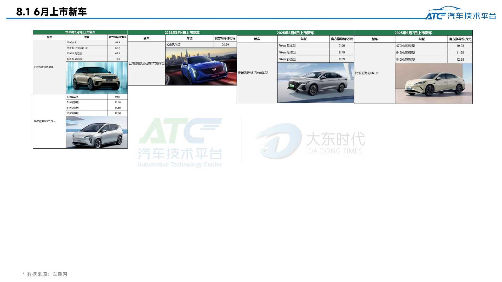Click the price cell '20.69'
The image size is (502, 282).
point(225,45)
